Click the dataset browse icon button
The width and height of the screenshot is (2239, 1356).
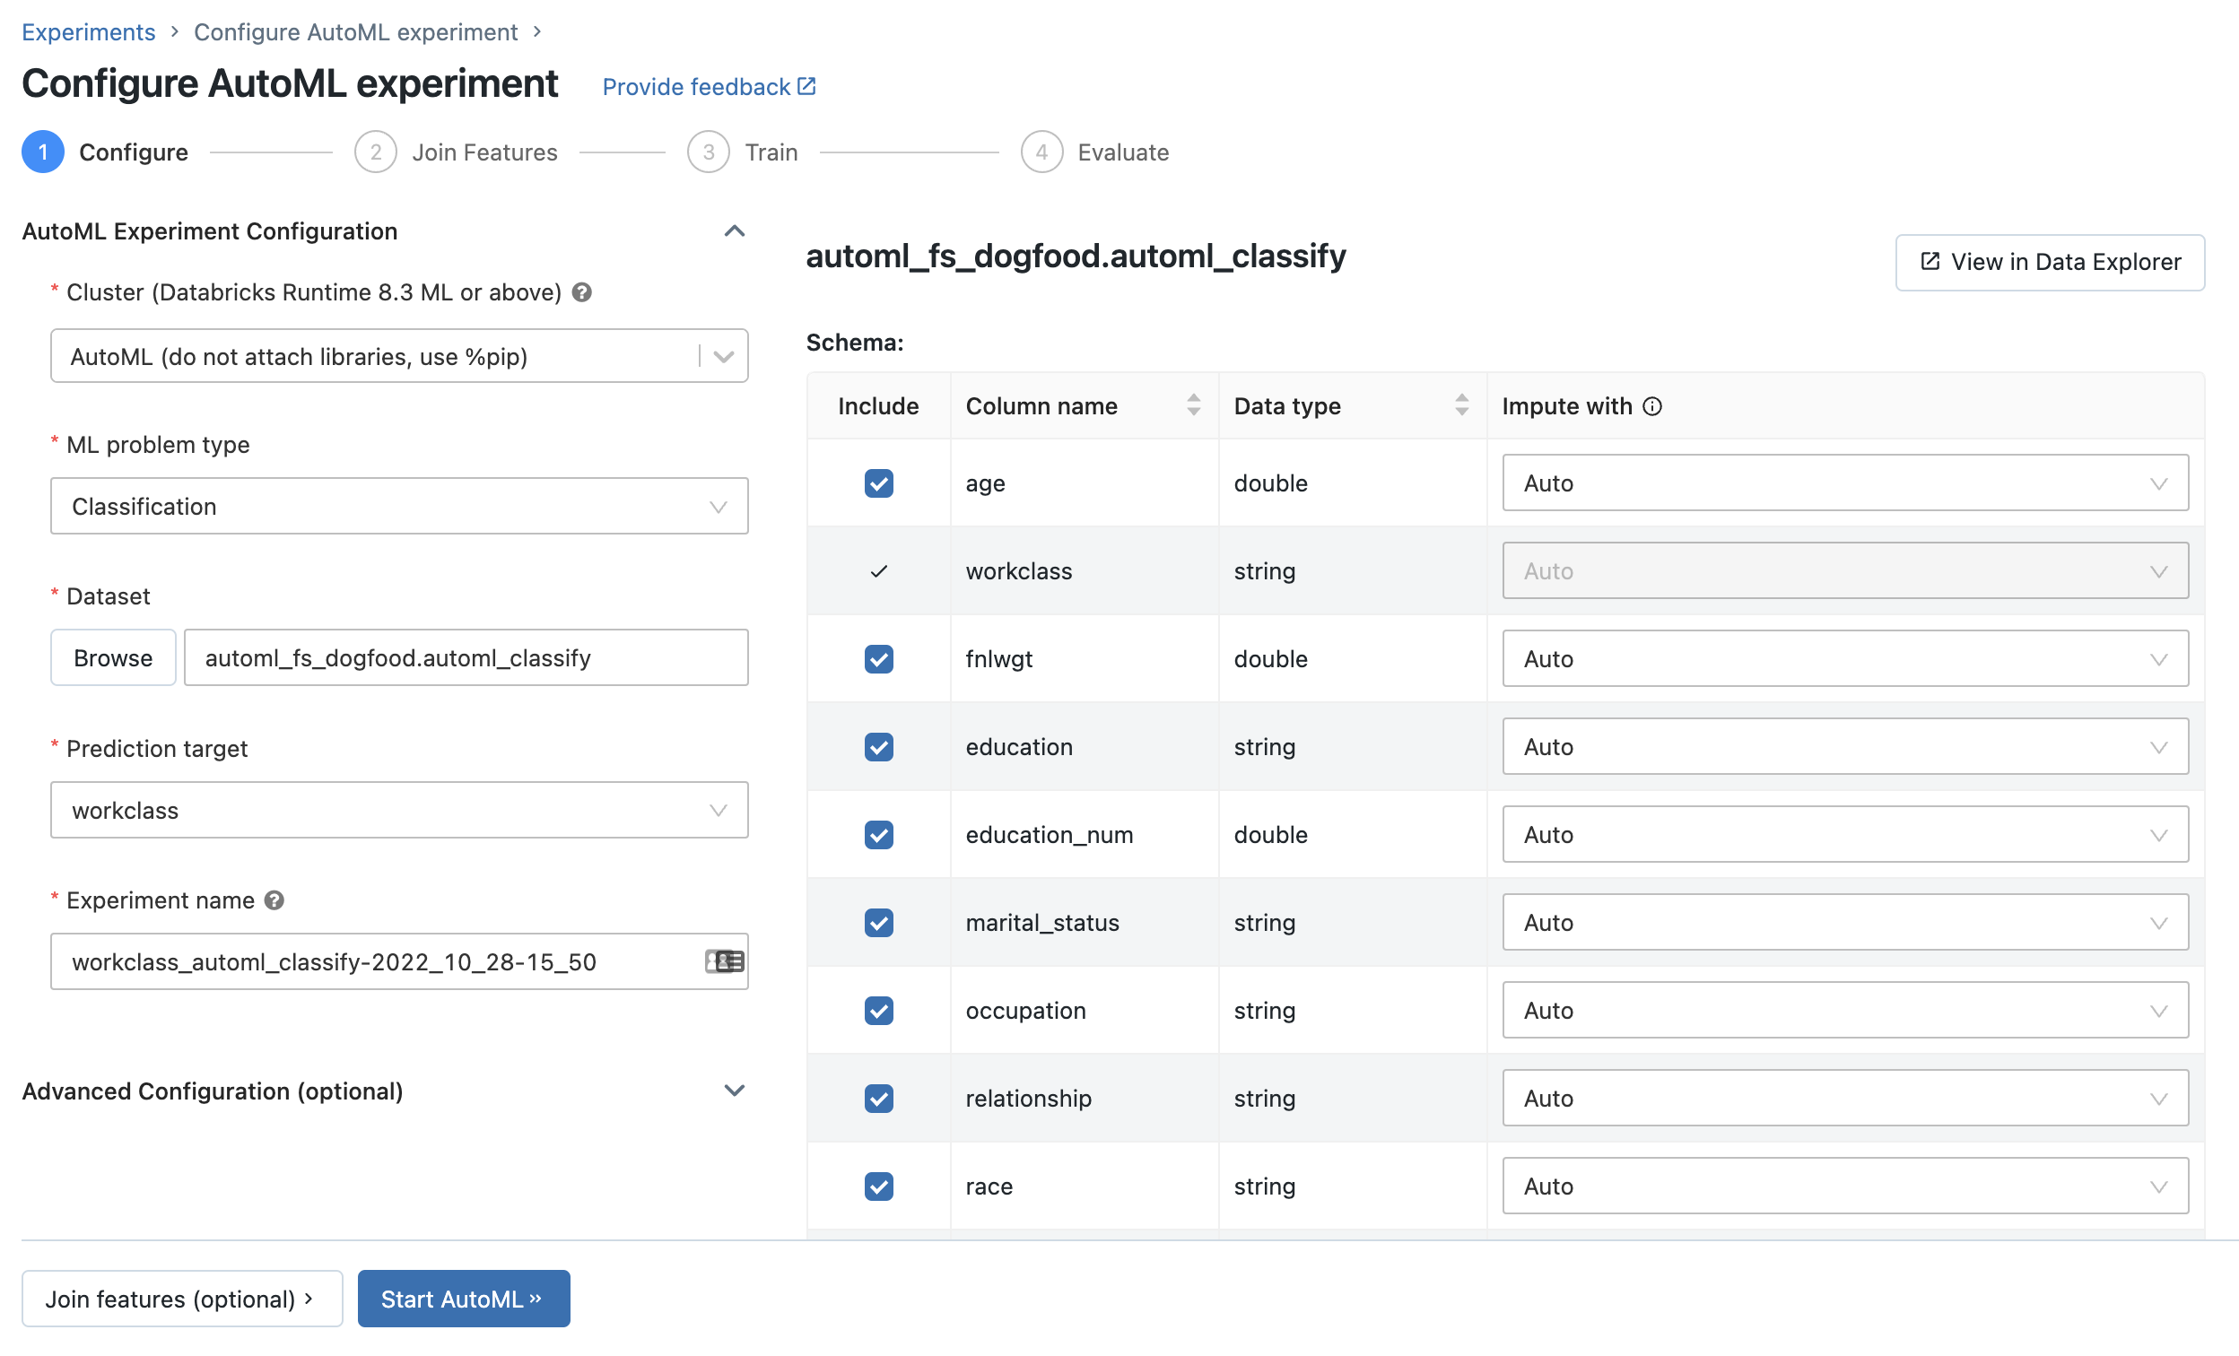[x=110, y=656]
